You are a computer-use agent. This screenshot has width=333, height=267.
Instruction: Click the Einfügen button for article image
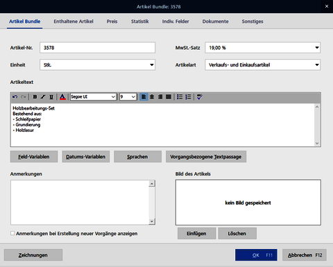196,233
